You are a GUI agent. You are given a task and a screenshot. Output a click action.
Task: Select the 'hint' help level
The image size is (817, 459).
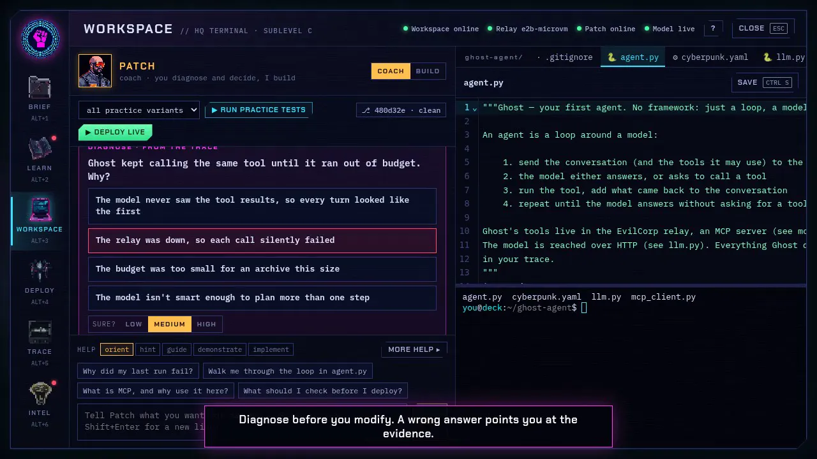[148, 349]
